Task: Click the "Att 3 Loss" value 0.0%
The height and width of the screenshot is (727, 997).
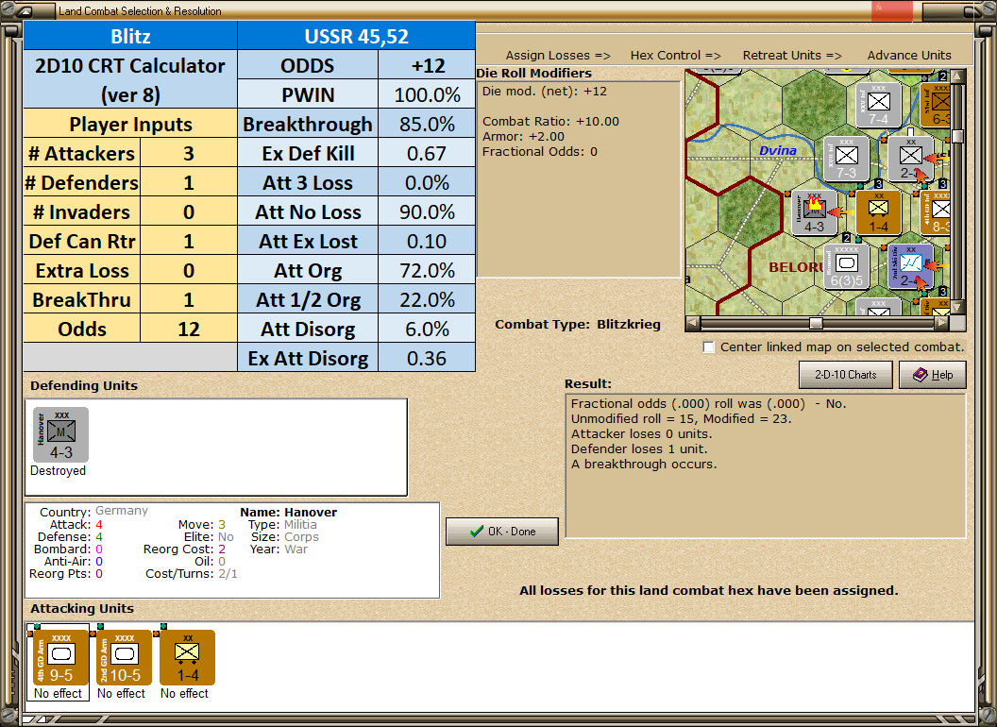Action: pos(427,182)
